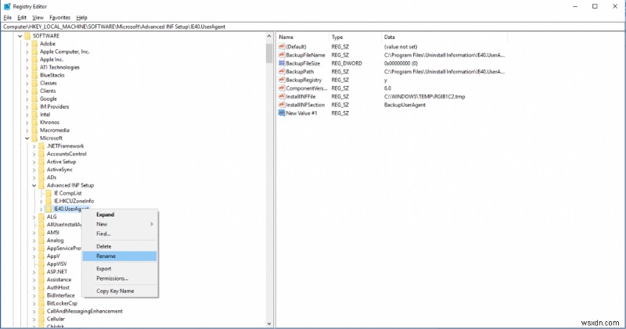
Task: Expand the IE.HKCUZoneInfo key
Action: point(41,201)
